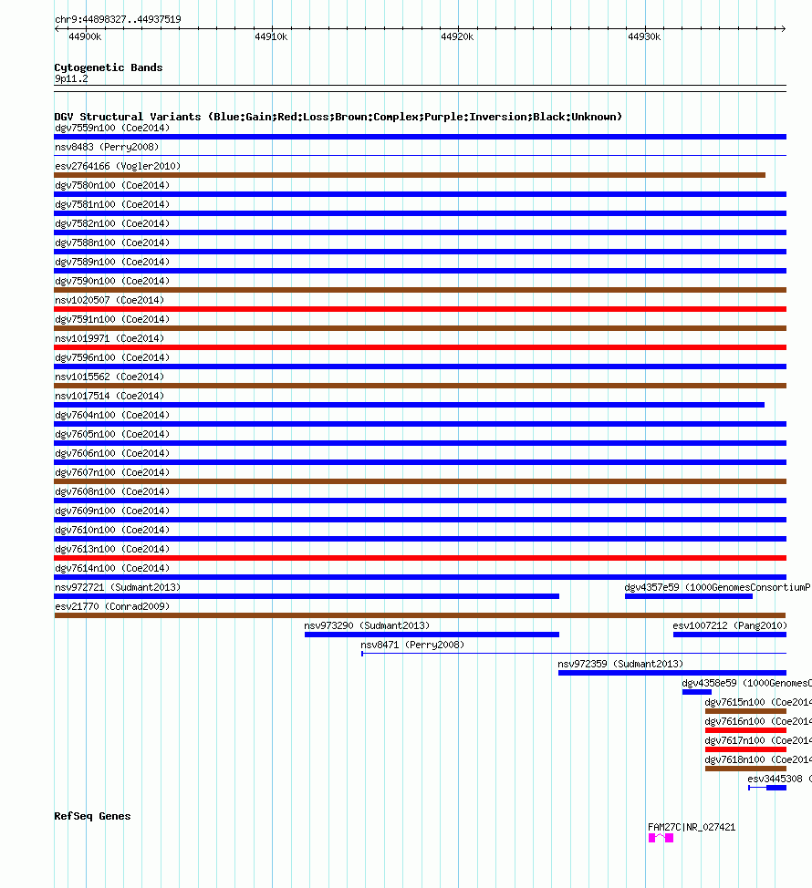
Task: Select the dgv7616n100 variant label
Action: [x=758, y=721]
